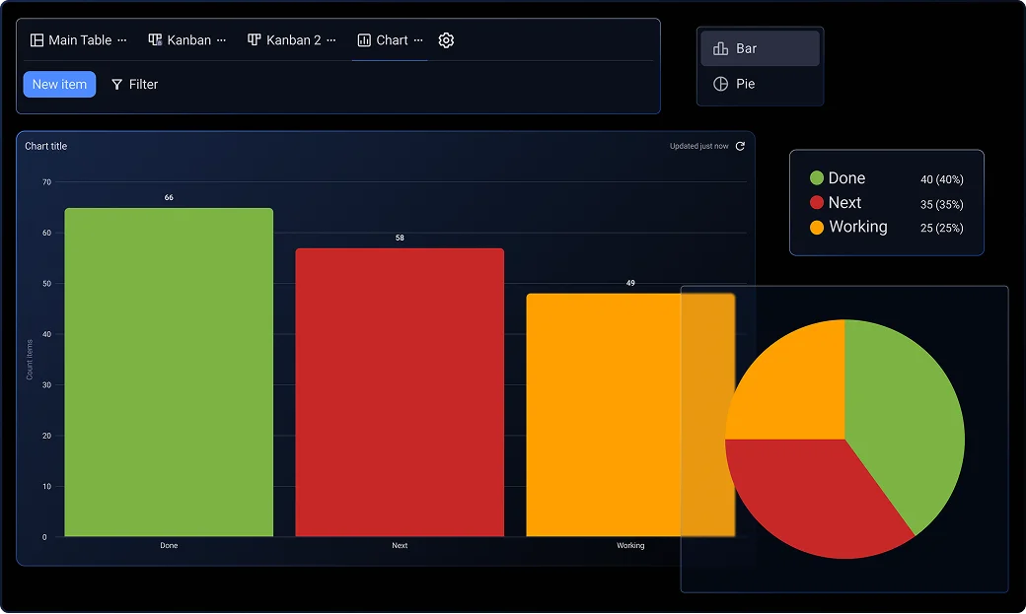The height and width of the screenshot is (614, 1026).
Task: Click the filter funnel icon
Action: click(x=117, y=85)
